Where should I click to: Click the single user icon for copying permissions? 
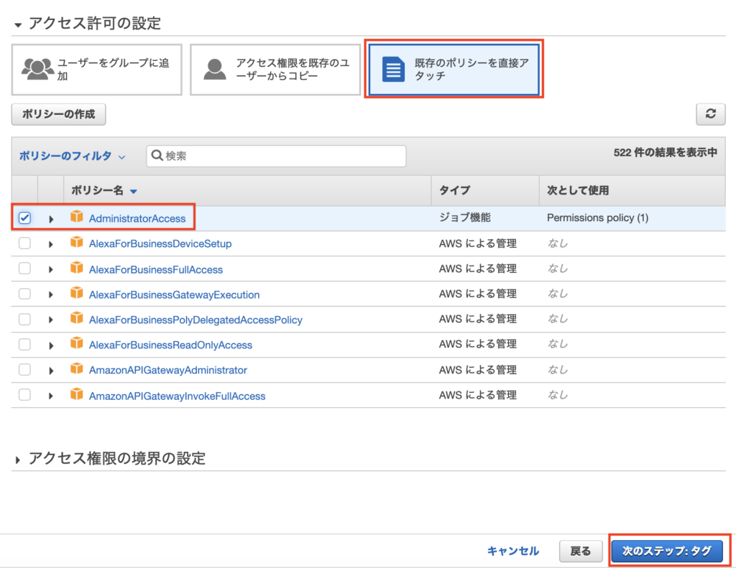click(x=215, y=69)
